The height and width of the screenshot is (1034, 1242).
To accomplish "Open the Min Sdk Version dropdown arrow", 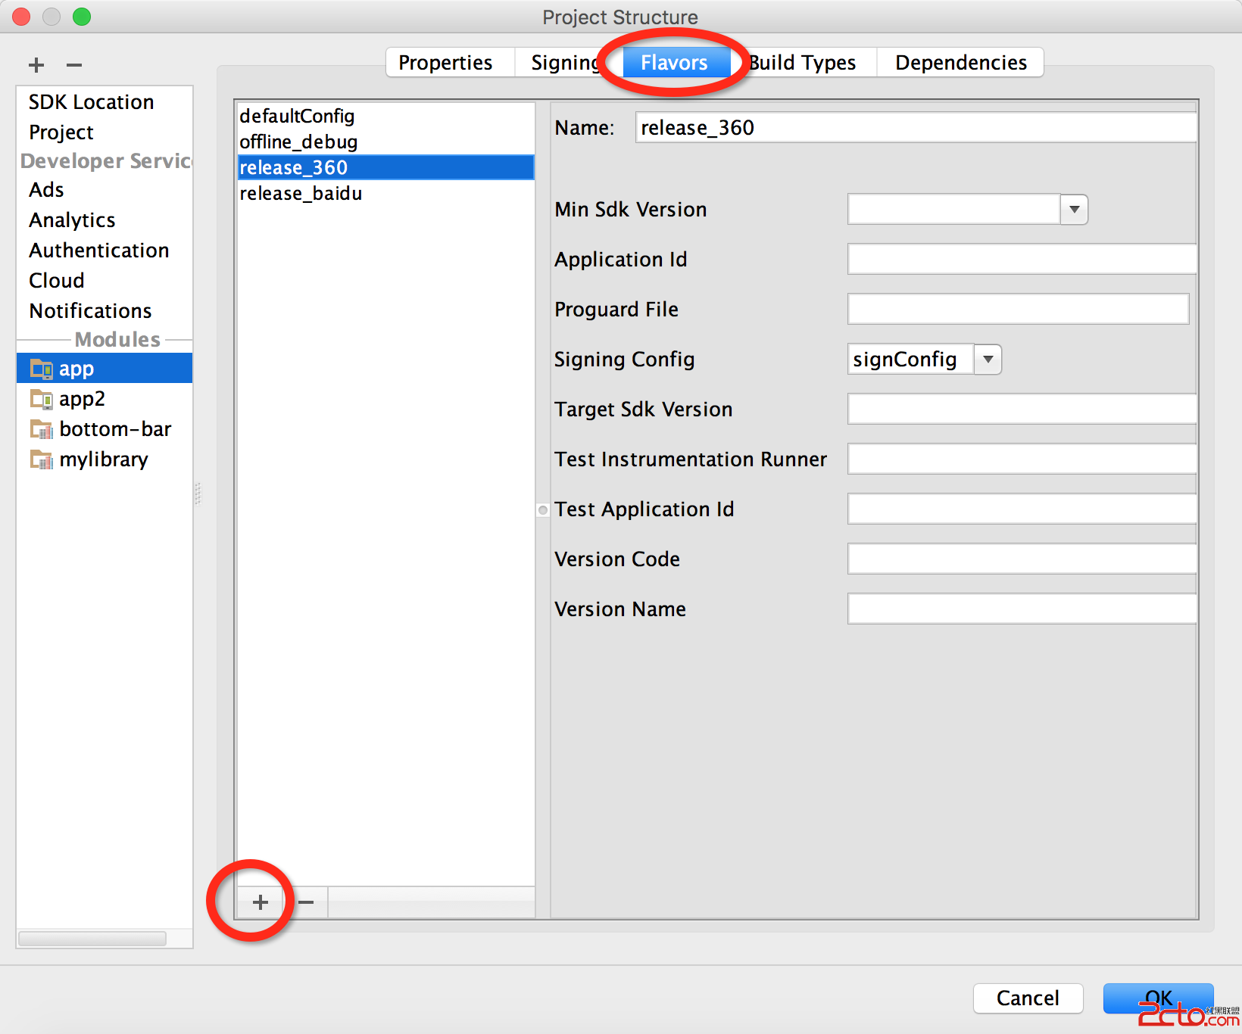I will [1074, 210].
